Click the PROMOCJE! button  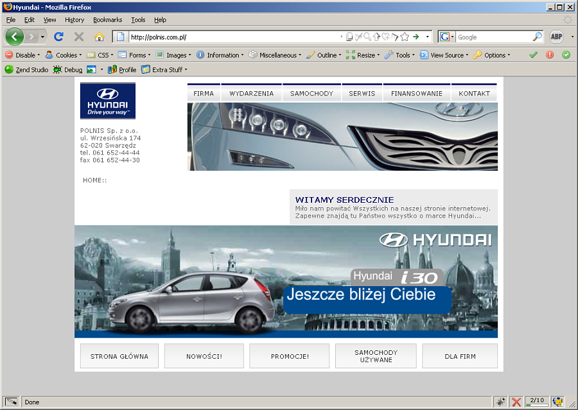click(290, 356)
